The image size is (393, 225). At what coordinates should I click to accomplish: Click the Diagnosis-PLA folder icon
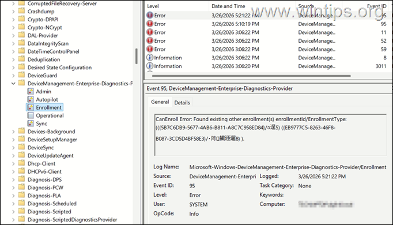pos(22,196)
